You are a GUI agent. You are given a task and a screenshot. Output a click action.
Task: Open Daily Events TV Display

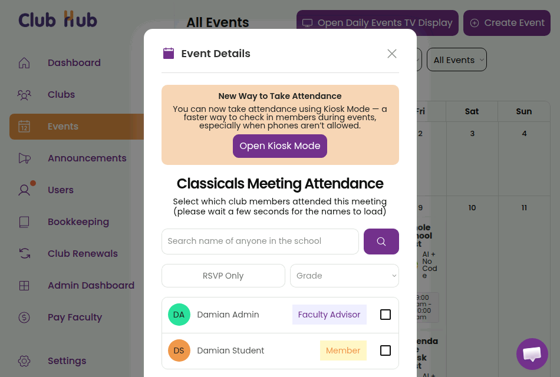pyautogui.click(x=377, y=22)
